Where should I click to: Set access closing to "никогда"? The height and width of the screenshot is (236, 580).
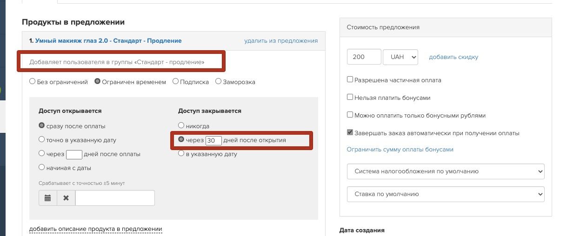181,125
